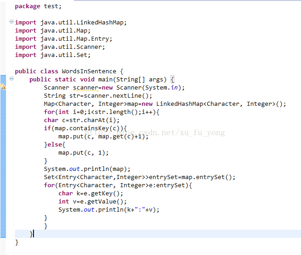Viewport: 301px width, 255px height.
Task: Click String str=scanner.nextLine() line
Action: pos(98,96)
